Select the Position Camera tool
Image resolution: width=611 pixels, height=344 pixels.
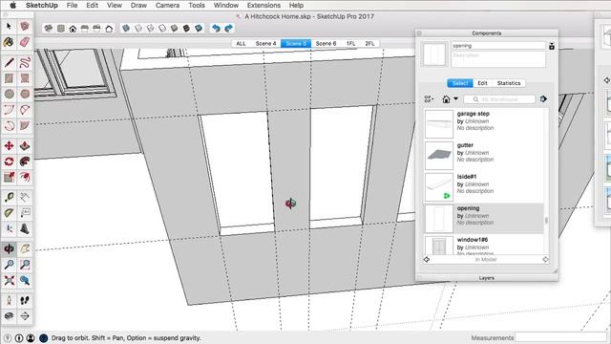tap(9, 300)
